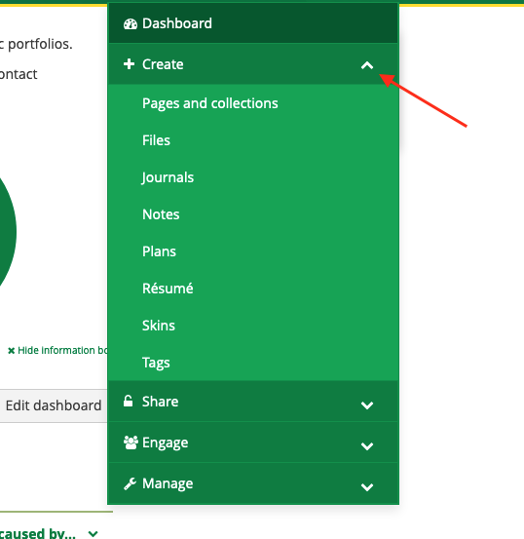This screenshot has width=524, height=539.
Task: Click the x icon before Hide information
Action: pyautogui.click(x=12, y=351)
